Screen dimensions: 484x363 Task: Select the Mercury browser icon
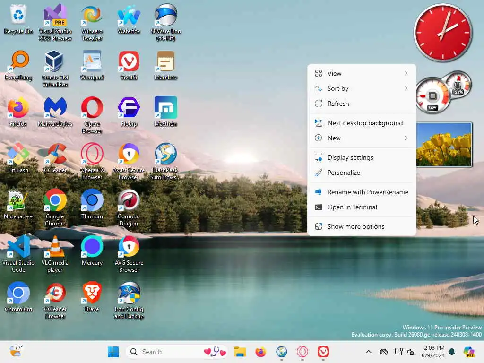click(x=92, y=251)
